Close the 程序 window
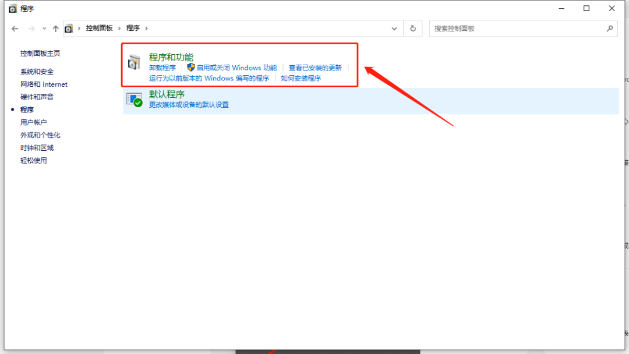 tap(612, 8)
